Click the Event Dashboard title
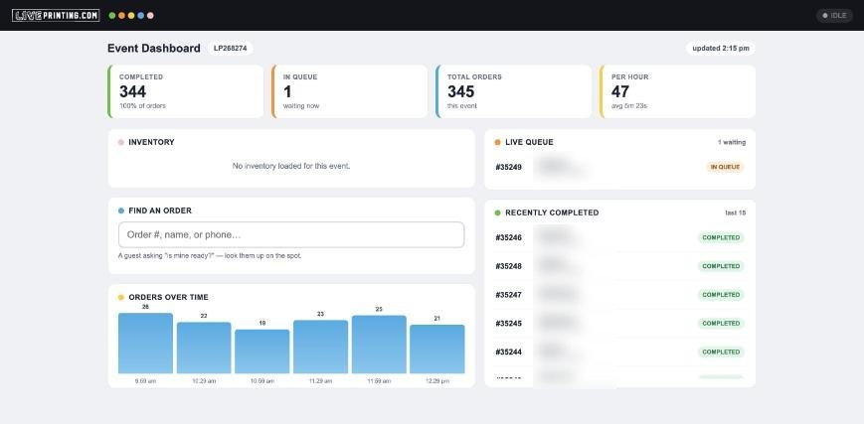 coord(154,48)
